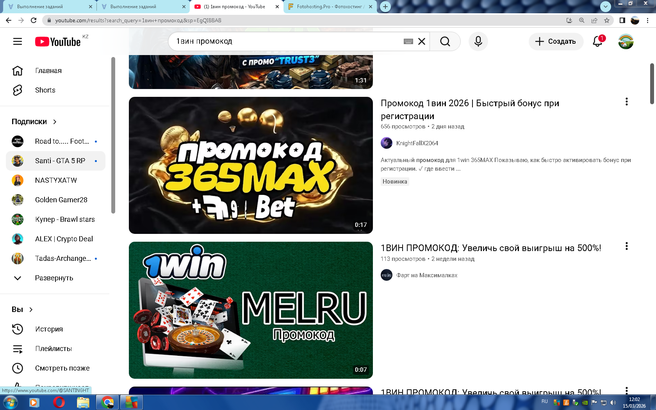Install the app via the address bar icon
656x410 pixels.
(569, 20)
